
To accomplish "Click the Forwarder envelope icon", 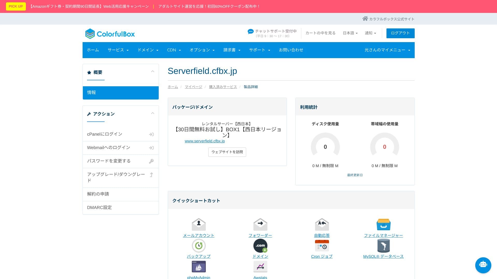I will pyautogui.click(x=260, y=224).
